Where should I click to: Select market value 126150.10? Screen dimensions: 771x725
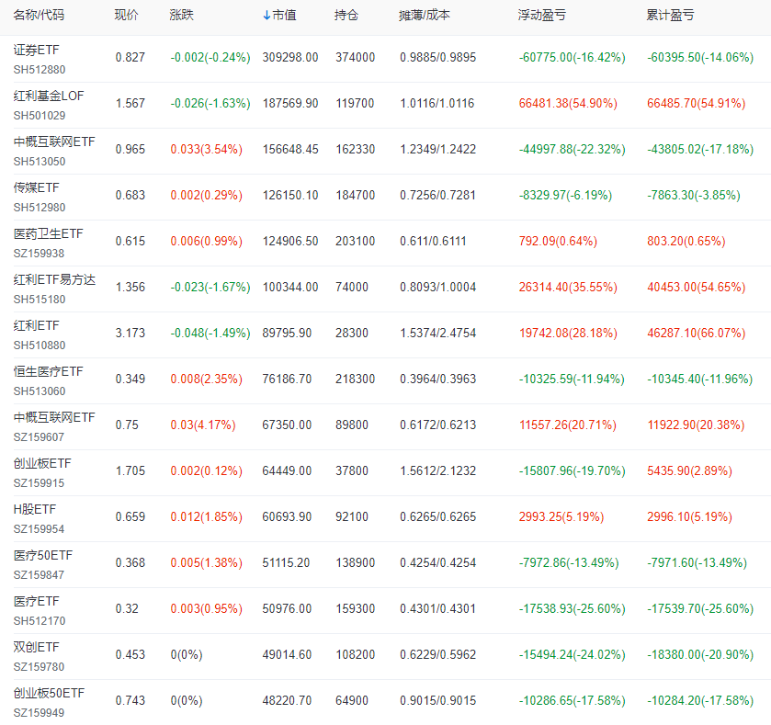[290, 196]
